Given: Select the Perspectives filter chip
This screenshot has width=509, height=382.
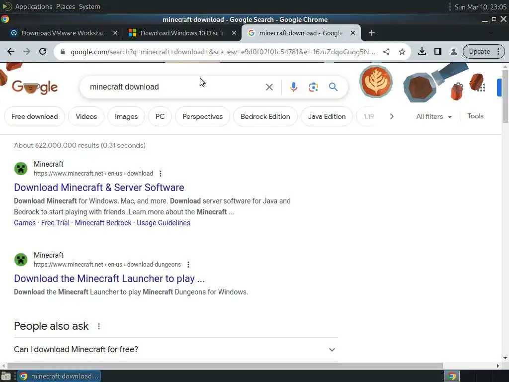Looking at the screenshot, I should [203, 116].
